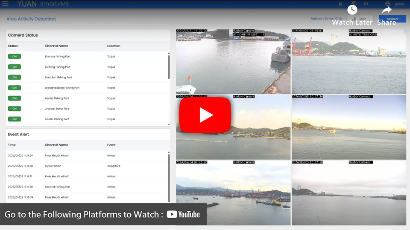Viewport: 410px width, 230px height.
Task: Click the Event column header in Event Alert
Action: click(x=111, y=145)
